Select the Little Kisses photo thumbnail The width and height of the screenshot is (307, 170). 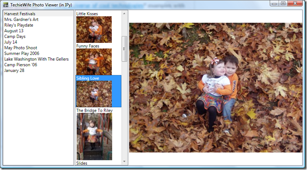[x=94, y=30]
